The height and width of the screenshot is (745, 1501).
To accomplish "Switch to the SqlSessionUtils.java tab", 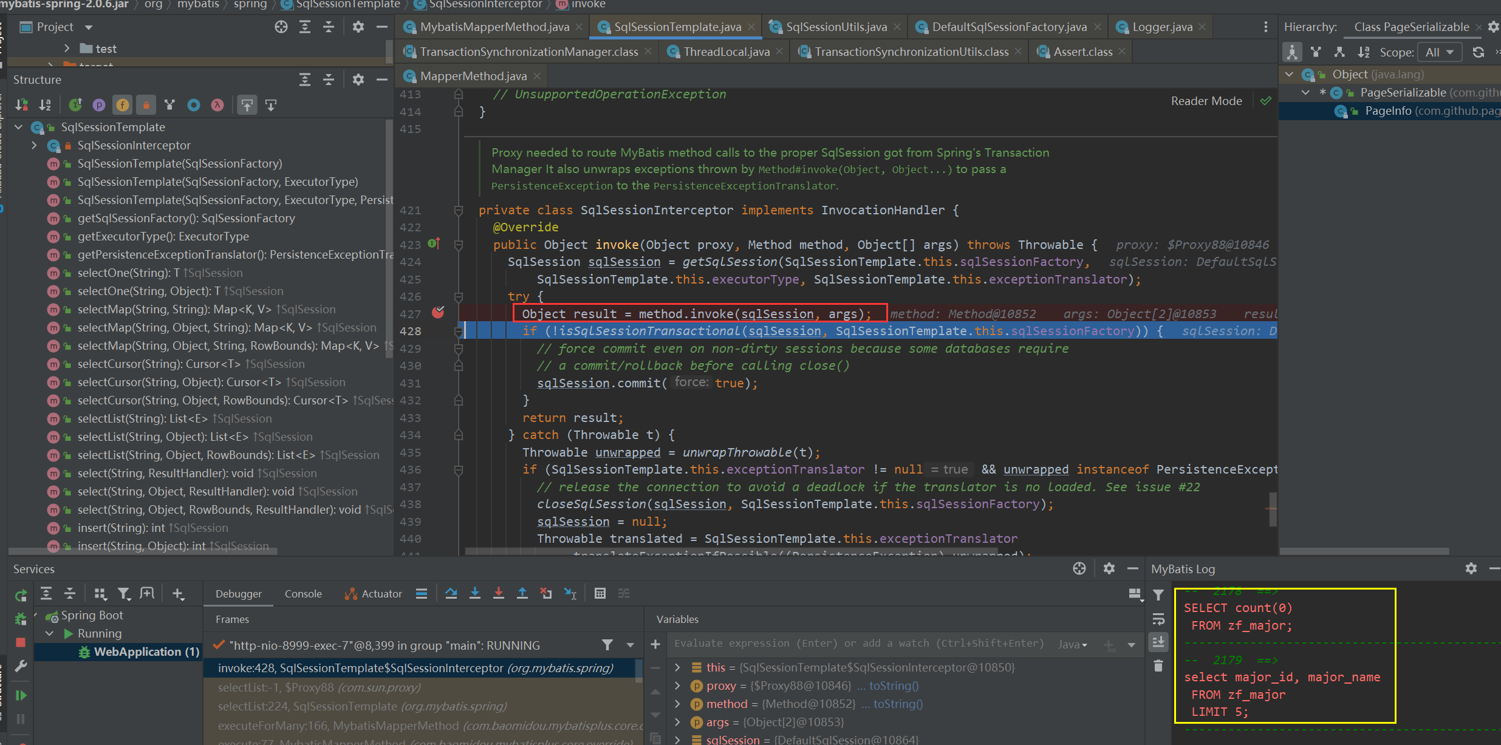I will (x=836, y=27).
